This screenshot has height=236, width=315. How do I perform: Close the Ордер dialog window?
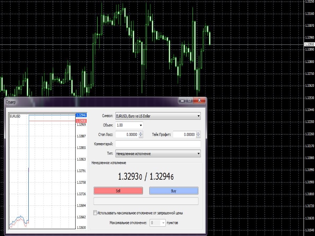click(x=199, y=101)
